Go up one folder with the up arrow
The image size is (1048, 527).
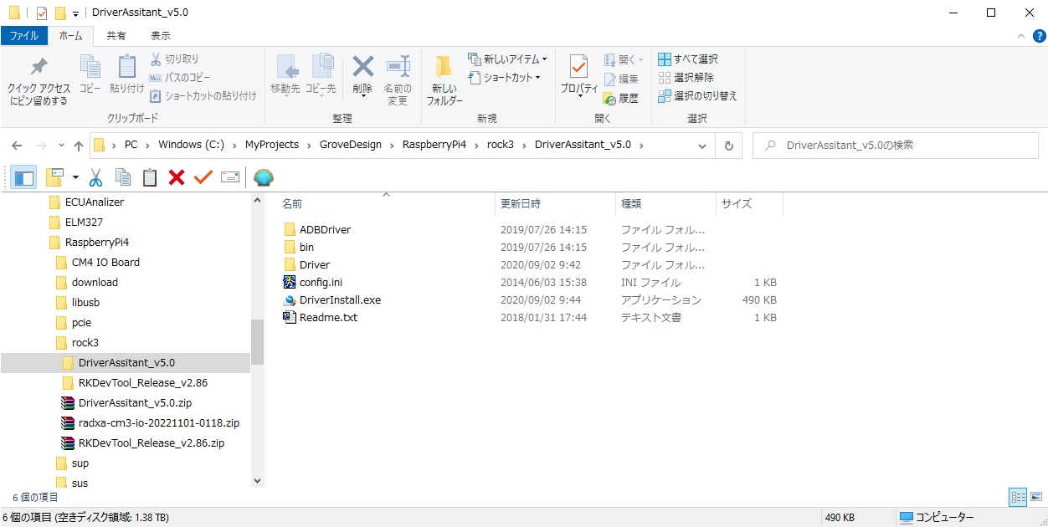click(x=79, y=146)
